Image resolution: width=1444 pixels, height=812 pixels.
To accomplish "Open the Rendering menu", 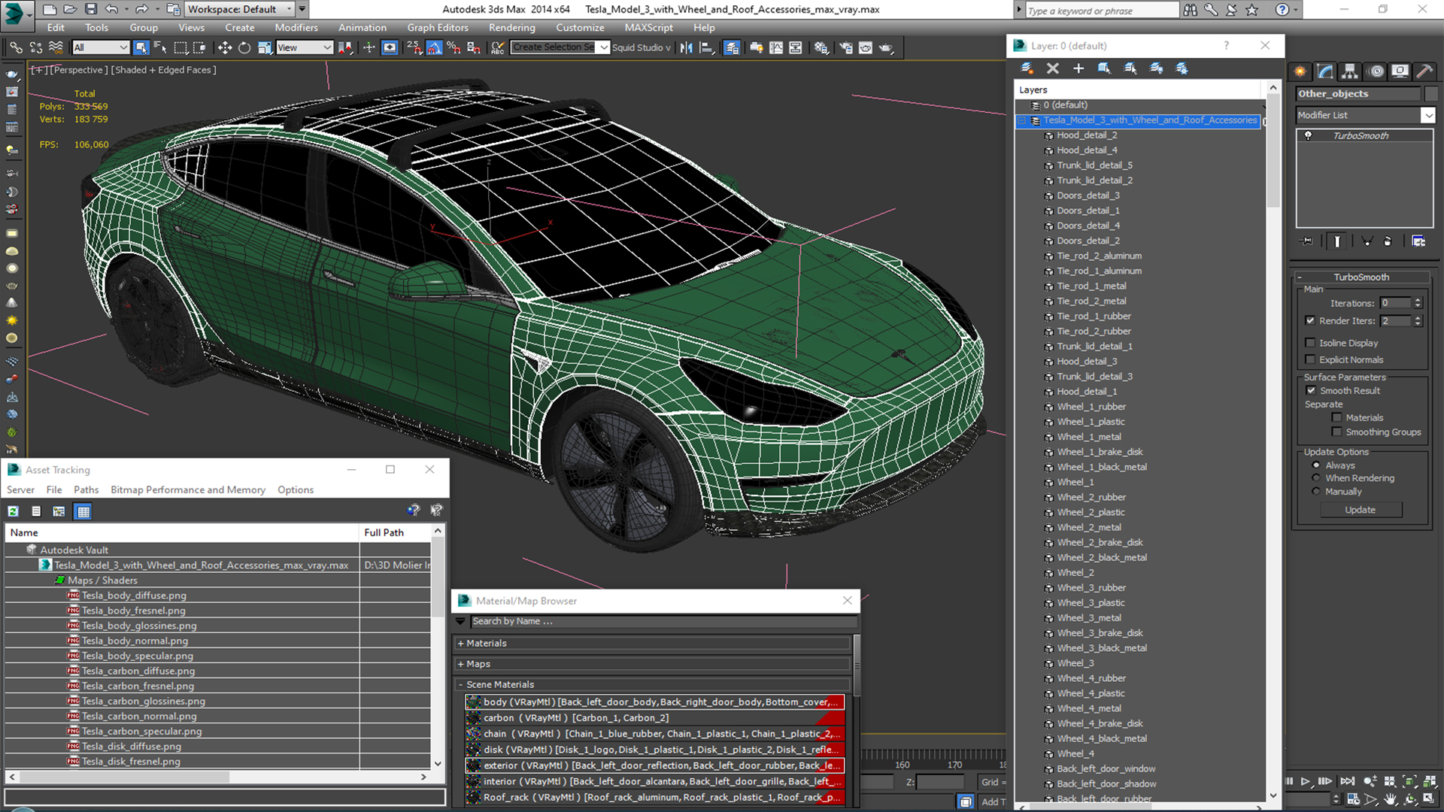I will click(512, 28).
